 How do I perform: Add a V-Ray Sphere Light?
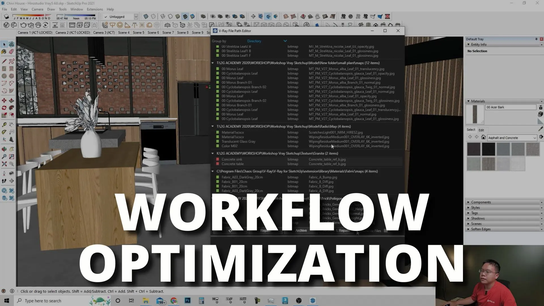coord(120,25)
